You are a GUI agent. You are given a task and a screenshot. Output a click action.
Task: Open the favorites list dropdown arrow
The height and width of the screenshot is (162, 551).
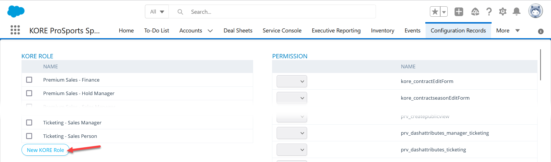click(x=444, y=11)
